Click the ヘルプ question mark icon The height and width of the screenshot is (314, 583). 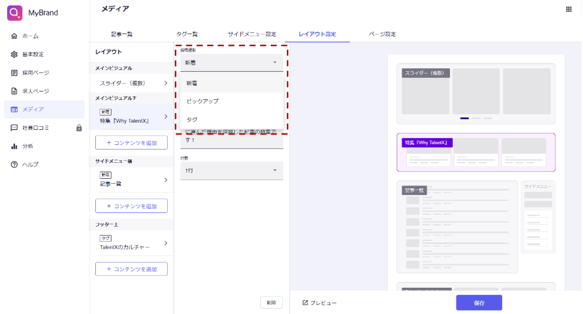click(14, 164)
